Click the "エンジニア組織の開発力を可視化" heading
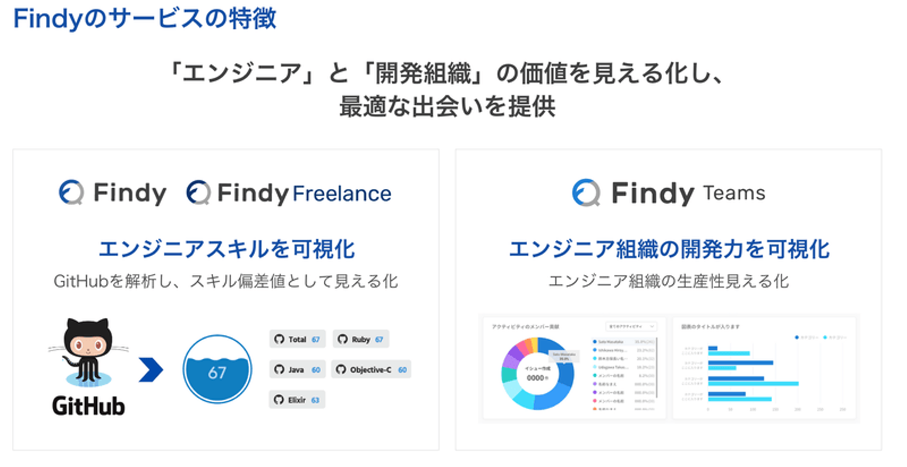907x467 pixels. 668,249
